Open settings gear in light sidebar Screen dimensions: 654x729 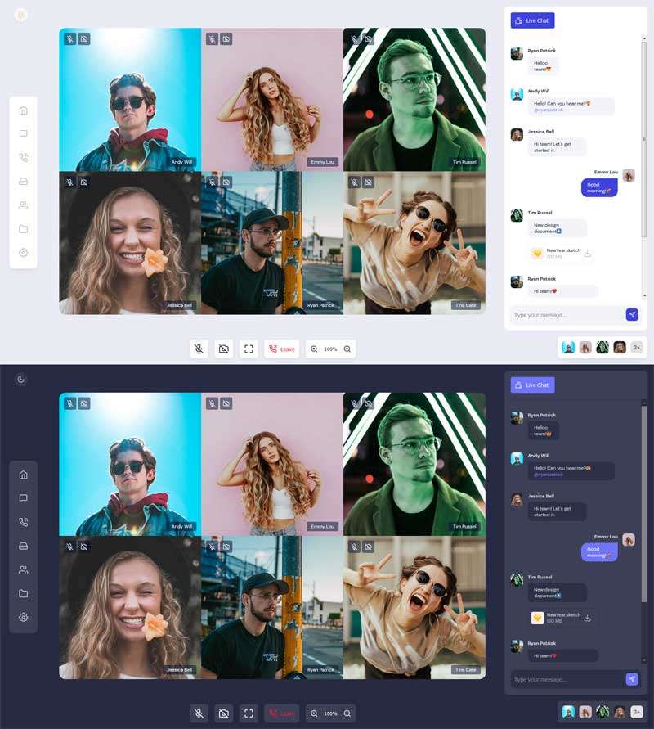click(23, 253)
